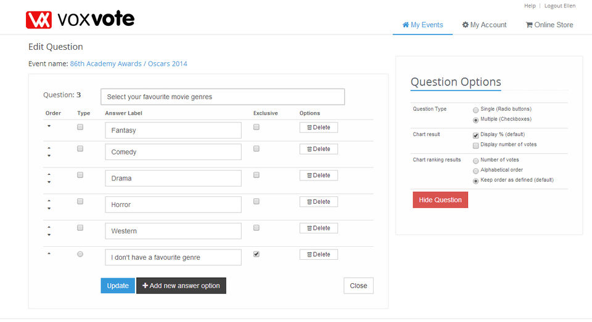This screenshot has width=592, height=322.
Task: Open 86th Academy Awards event link
Action: point(128,63)
